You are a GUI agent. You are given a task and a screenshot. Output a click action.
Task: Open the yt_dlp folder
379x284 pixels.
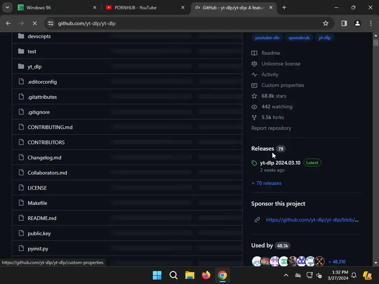tap(34, 67)
